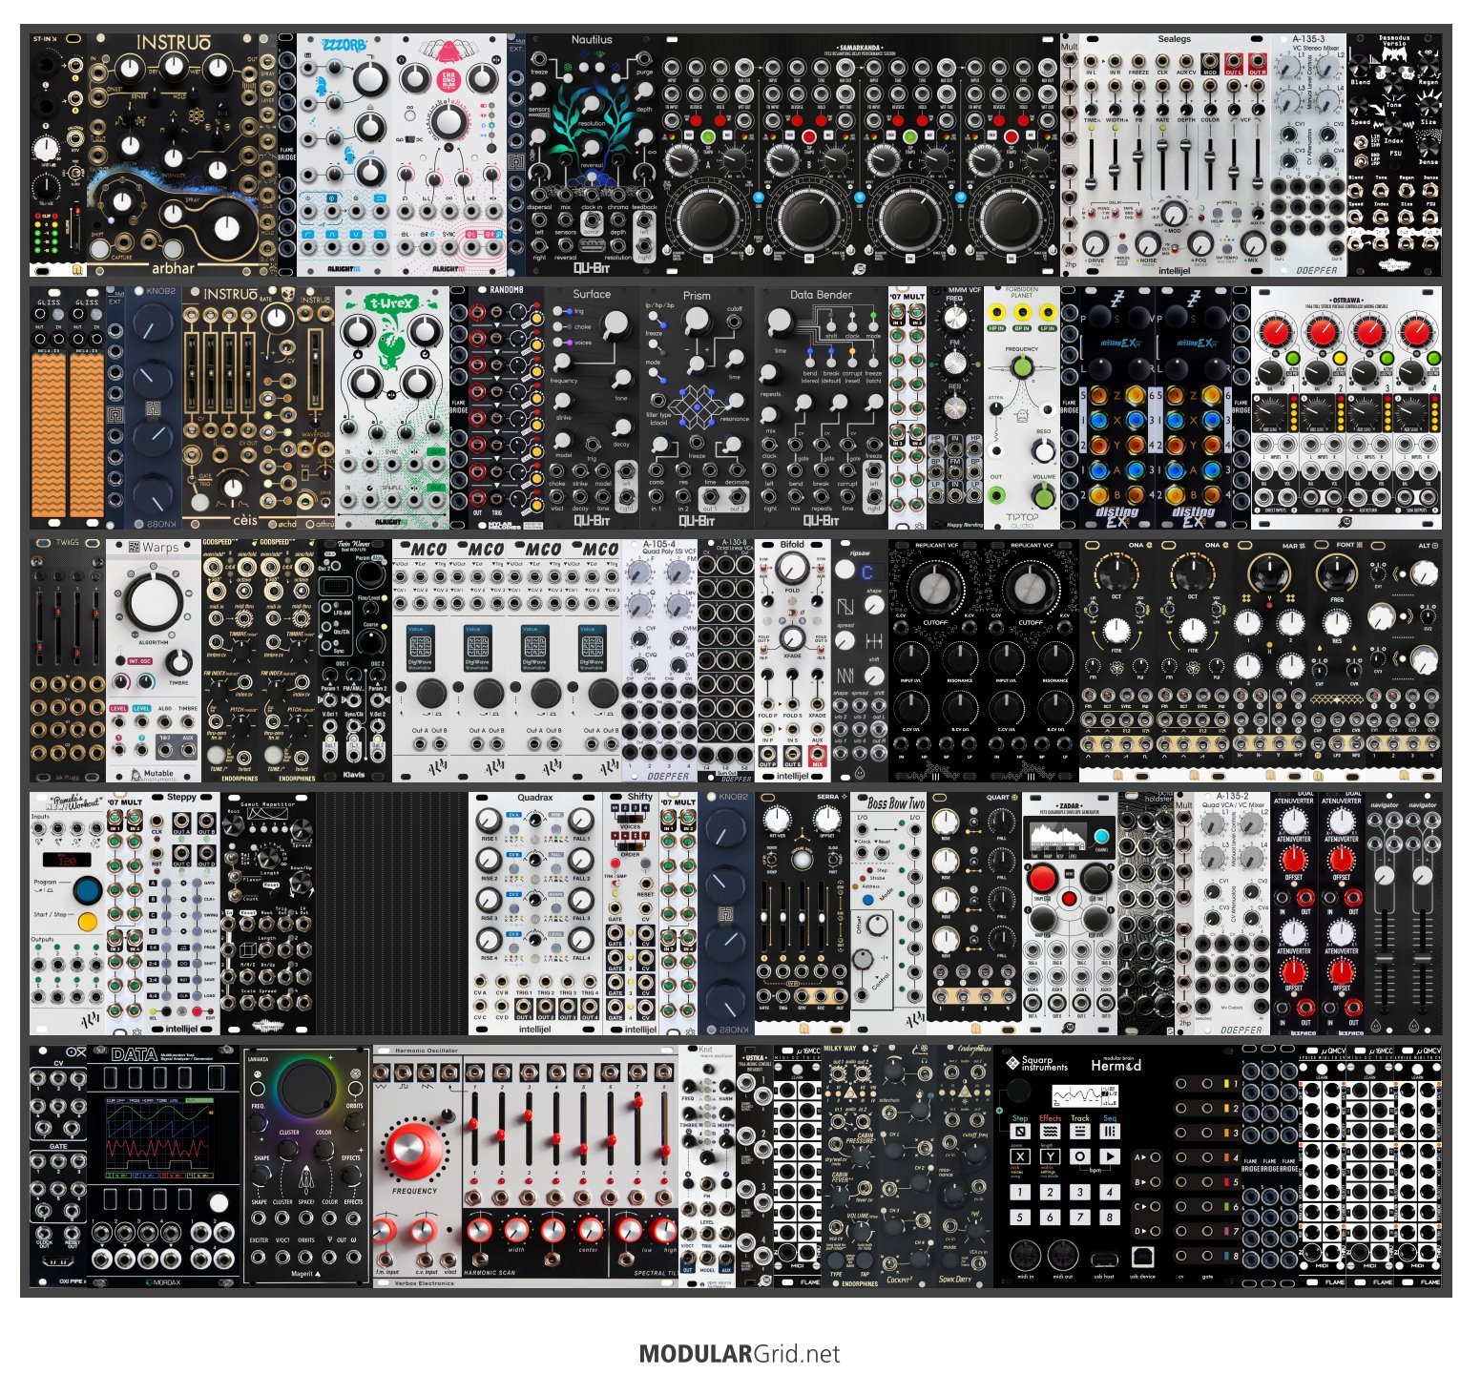1481x1374 pixels.
Task: Select the t-Rex module
Action: pos(392,407)
